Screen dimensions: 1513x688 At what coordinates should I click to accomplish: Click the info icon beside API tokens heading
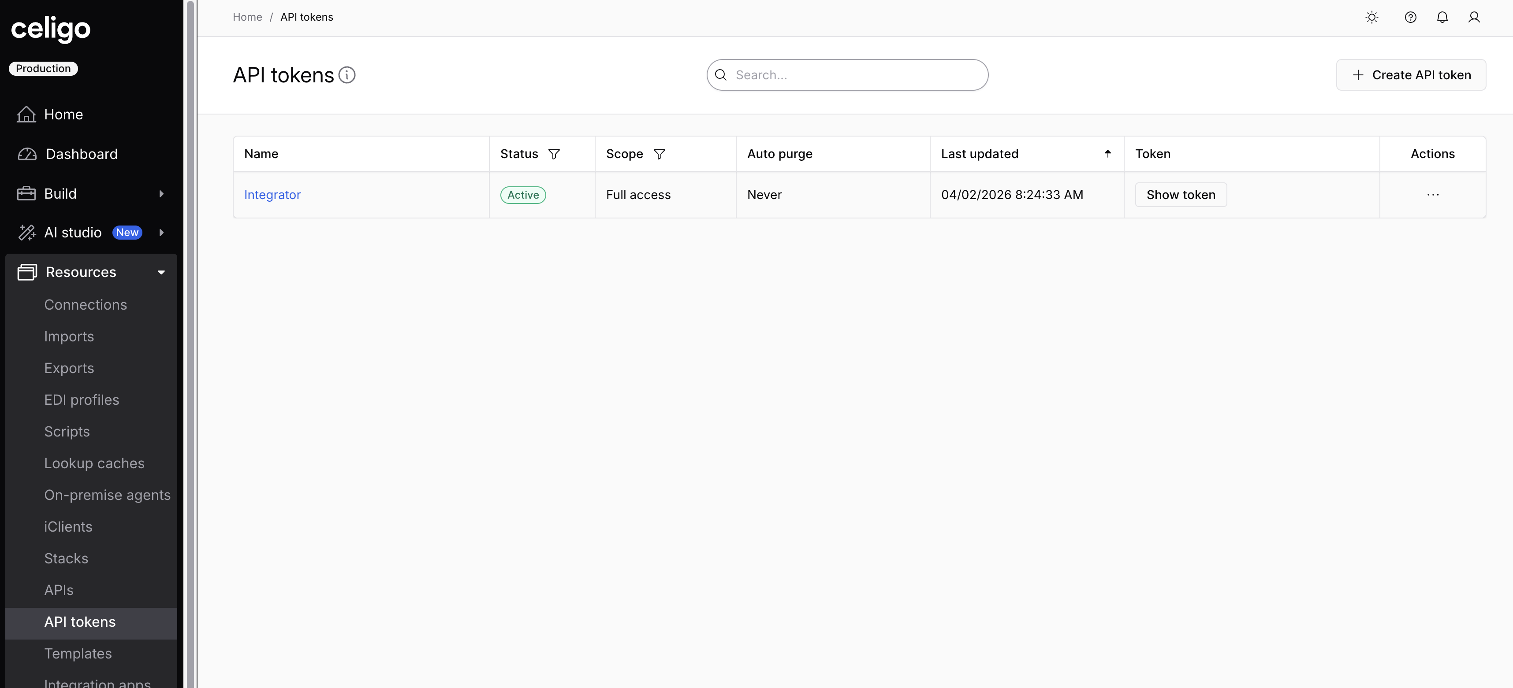pyautogui.click(x=347, y=75)
